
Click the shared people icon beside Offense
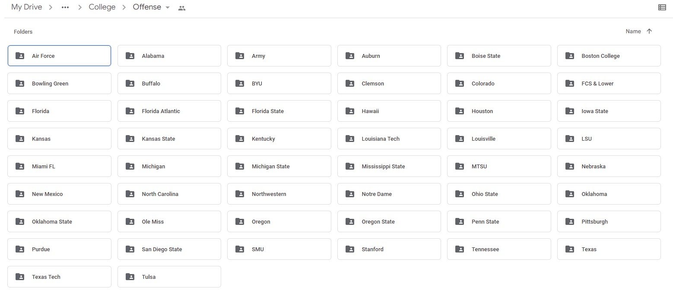[182, 8]
